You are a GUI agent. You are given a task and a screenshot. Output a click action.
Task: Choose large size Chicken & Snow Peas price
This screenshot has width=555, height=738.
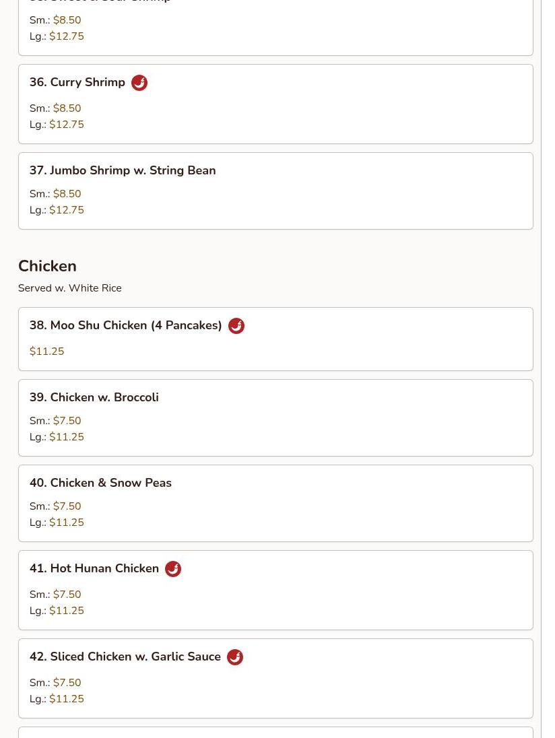[67, 523]
